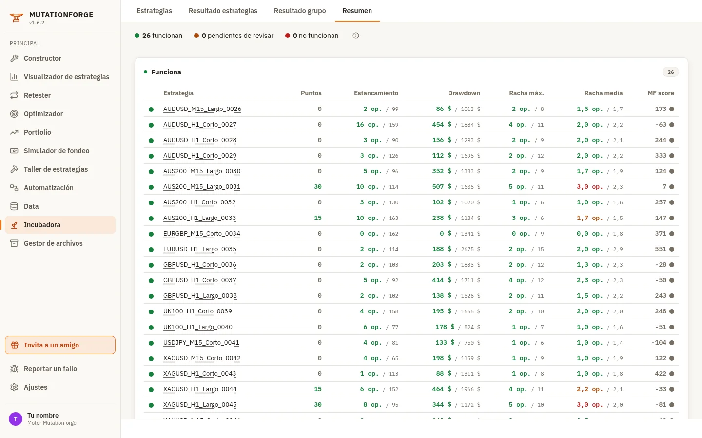Click the Simulador de fondeo banknote icon
The height and width of the screenshot is (438, 702).
tap(14, 151)
